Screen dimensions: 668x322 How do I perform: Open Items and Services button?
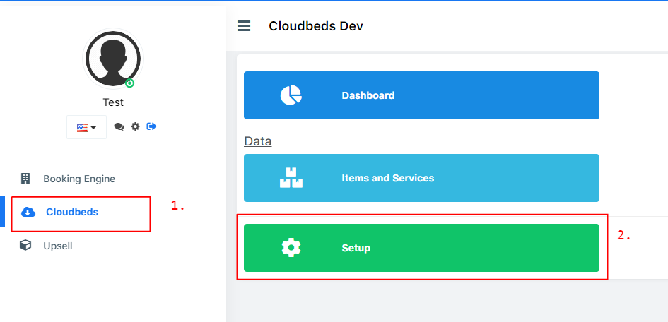pyautogui.click(x=421, y=178)
